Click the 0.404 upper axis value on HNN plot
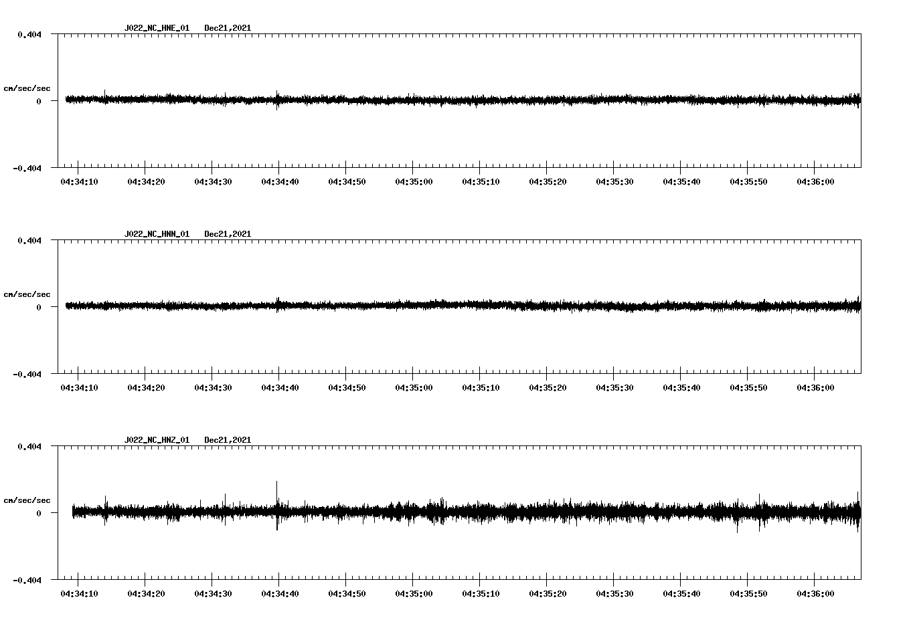909x618 pixels. [x=29, y=240]
